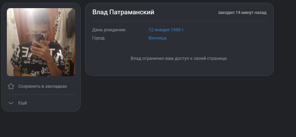Image resolution: width=296 pixels, height=137 pixels.
Task: Select the "День рождения:" field label
Action: (x=109, y=30)
